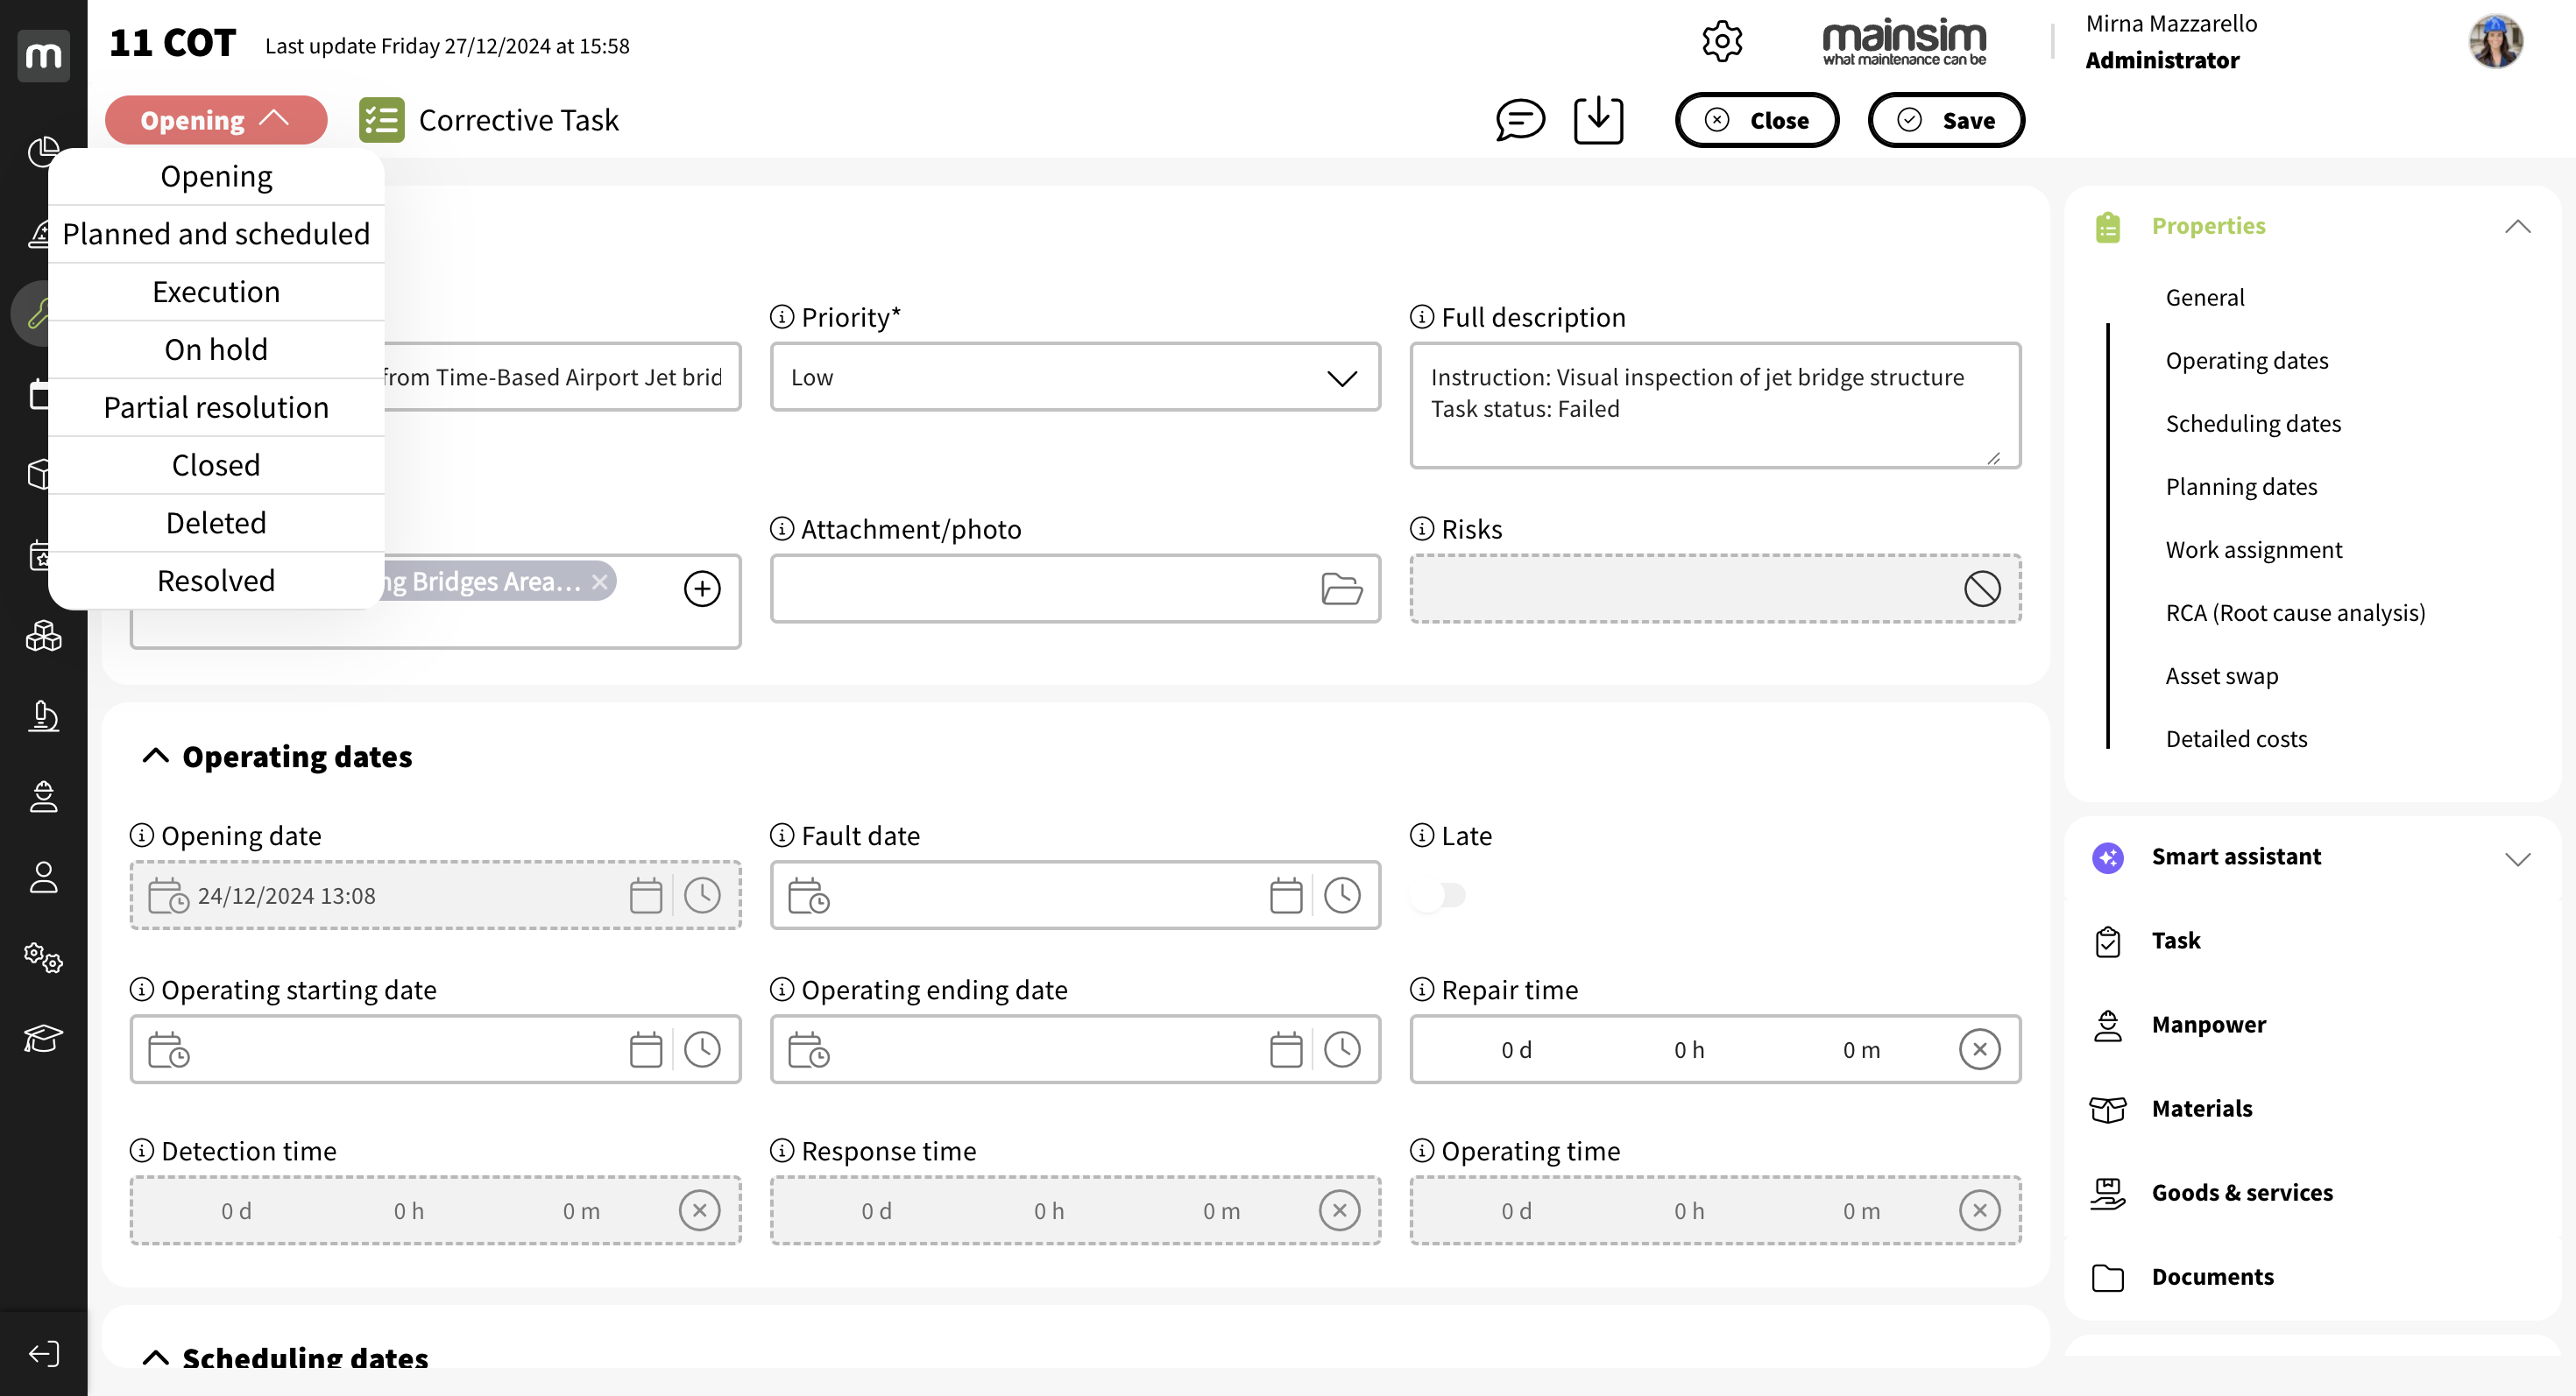
Task: Choose Planned and scheduled status
Action: [x=216, y=233]
